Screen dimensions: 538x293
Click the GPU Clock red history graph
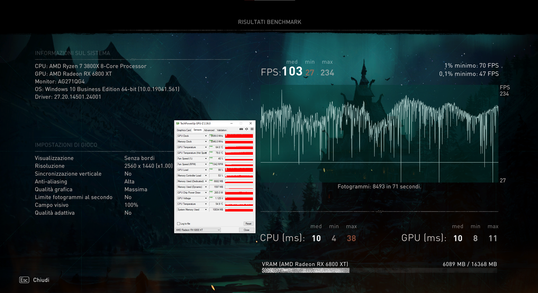[x=239, y=136]
